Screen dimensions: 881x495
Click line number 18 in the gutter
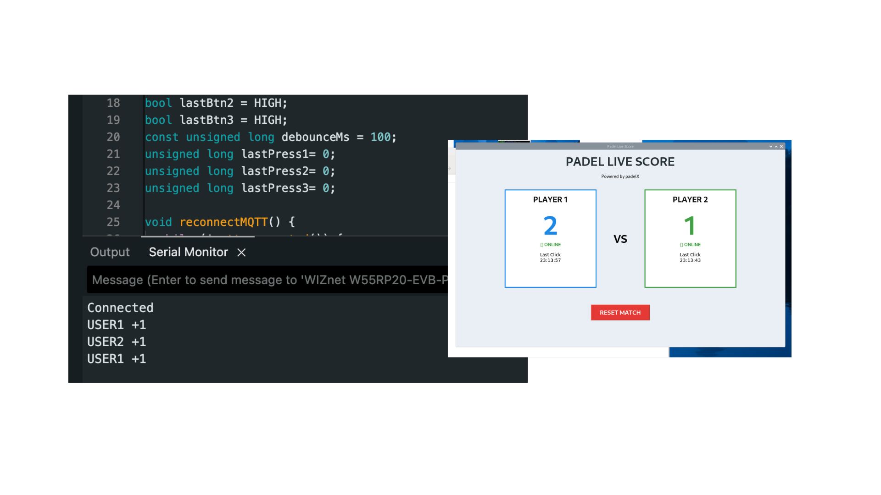pos(113,103)
